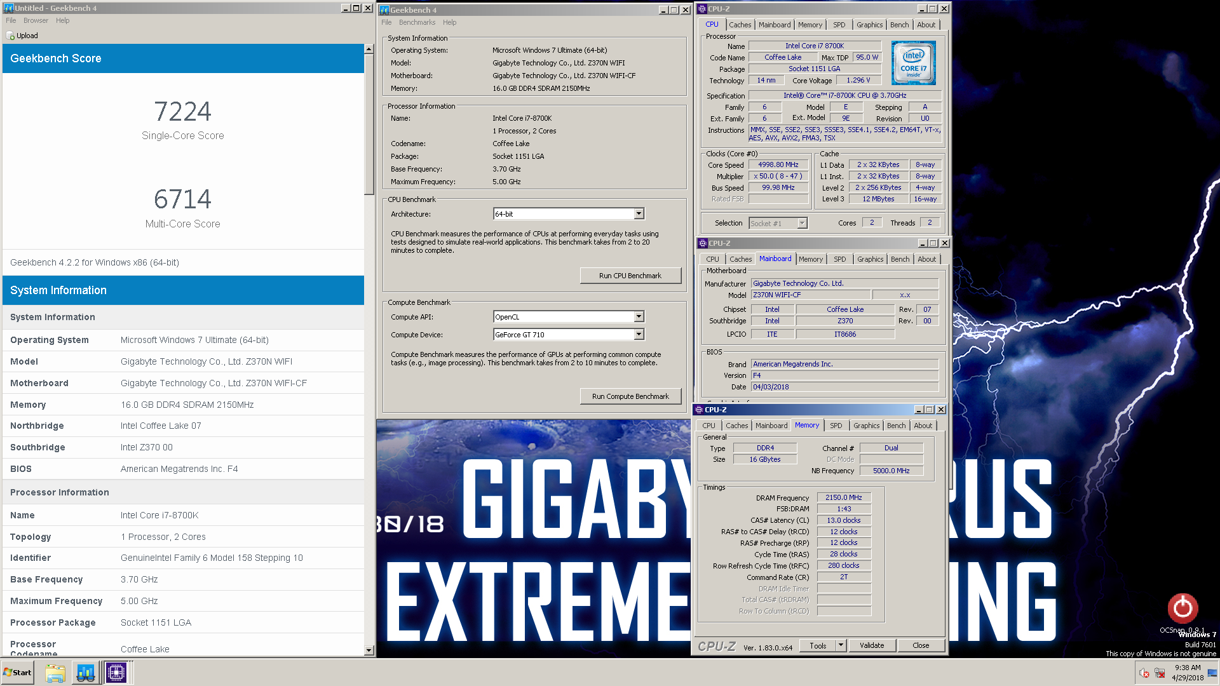Viewport: 1220px width, 686px height.
Task: Open Browser menu in Geekbench results window
Action: (36, 20)
